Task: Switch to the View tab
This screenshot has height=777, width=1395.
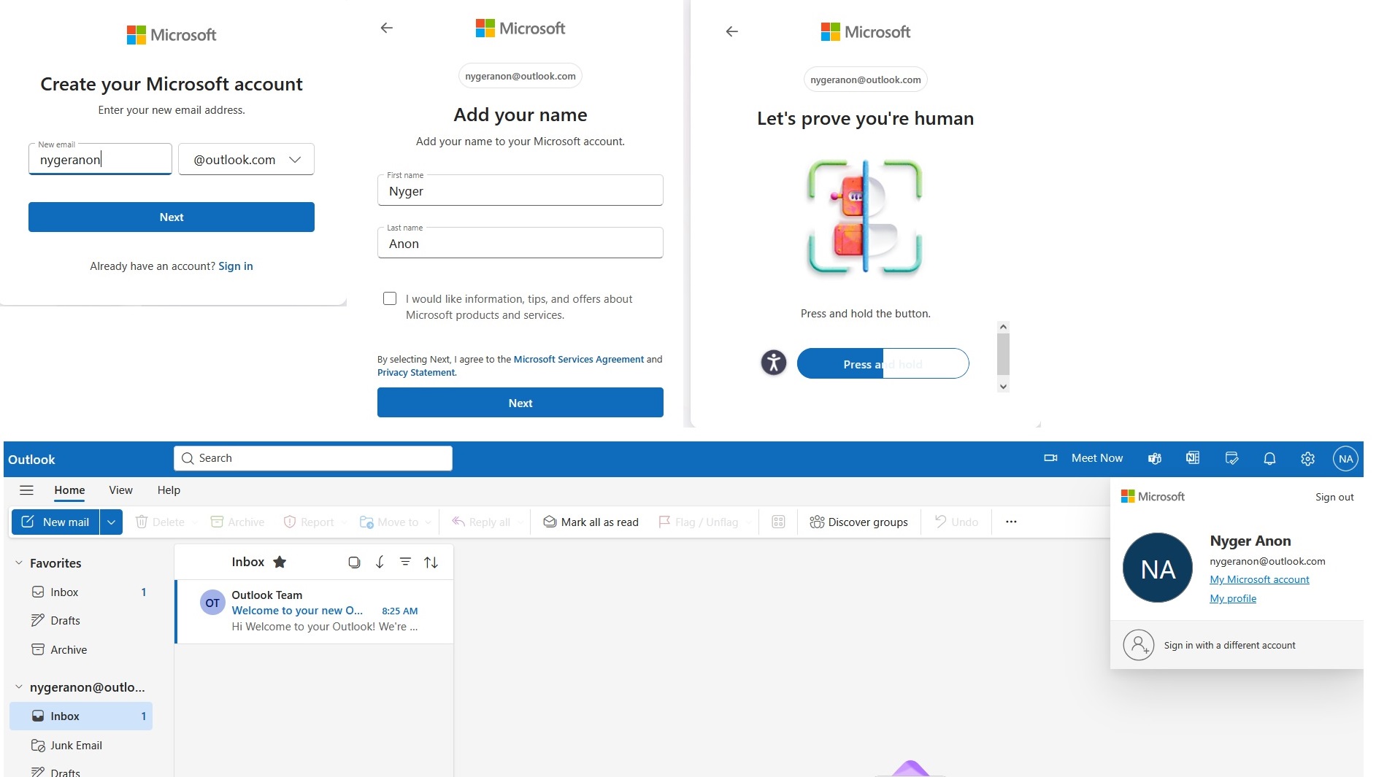Action: (120, 490)
